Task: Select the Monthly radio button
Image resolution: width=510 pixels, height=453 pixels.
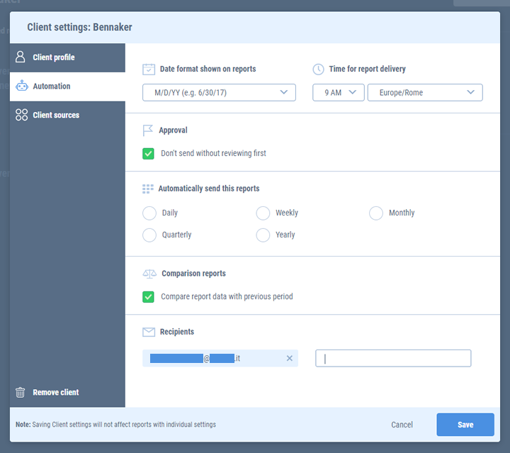Action: tap(376, 213)
